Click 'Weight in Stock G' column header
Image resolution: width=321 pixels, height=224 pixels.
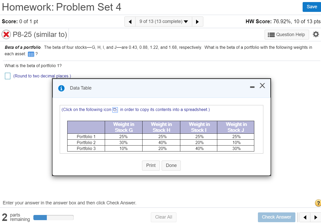click(x=124, y=127)
